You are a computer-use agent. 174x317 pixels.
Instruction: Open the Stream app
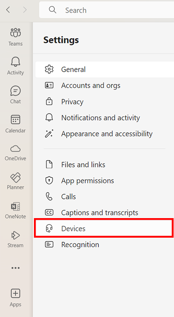point(15,239)
